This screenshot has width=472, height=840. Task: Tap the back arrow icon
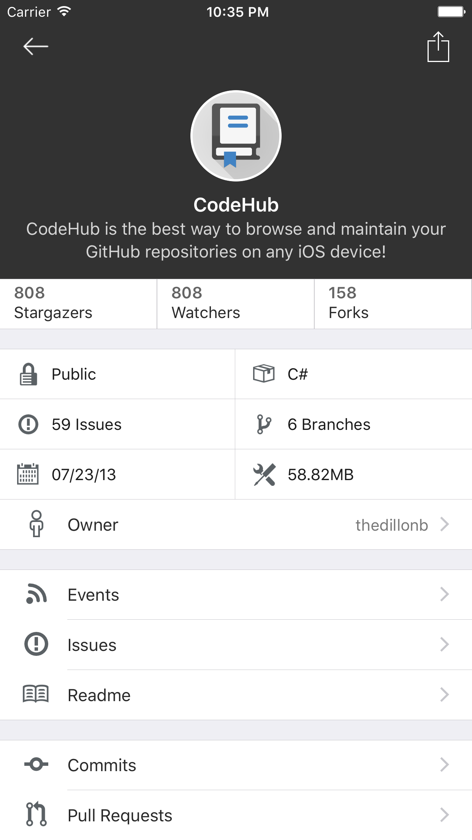click(x=36, y=46)
